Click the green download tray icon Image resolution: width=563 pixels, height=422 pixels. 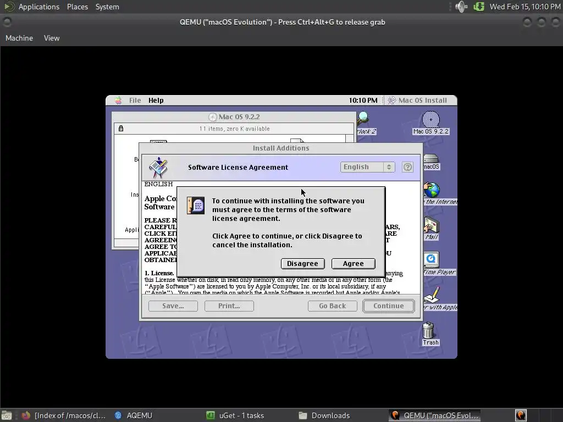point(479,7)
